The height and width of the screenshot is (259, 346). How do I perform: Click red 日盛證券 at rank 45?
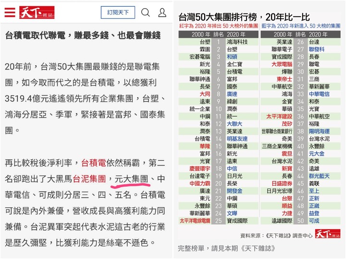282,183
